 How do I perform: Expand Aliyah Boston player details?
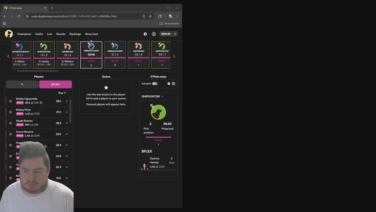pyautogui.click(x=67, y=123)
